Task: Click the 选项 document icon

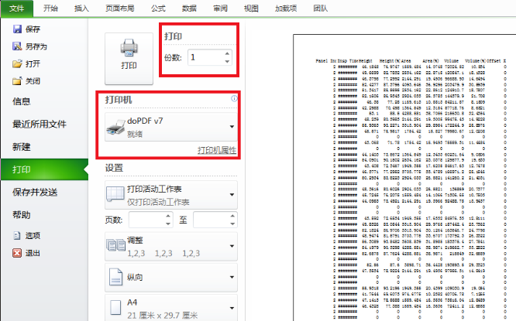Action: coord(17,235)
